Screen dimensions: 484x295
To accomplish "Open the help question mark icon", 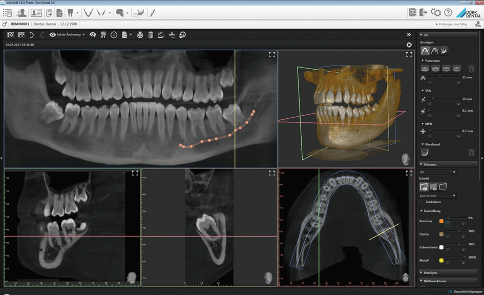I will coord(448,13).
